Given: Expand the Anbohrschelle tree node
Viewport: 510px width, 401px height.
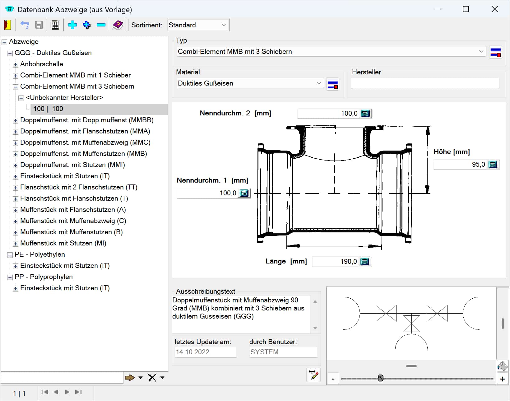Looking at the screenshot, I should tap(15, 65).
